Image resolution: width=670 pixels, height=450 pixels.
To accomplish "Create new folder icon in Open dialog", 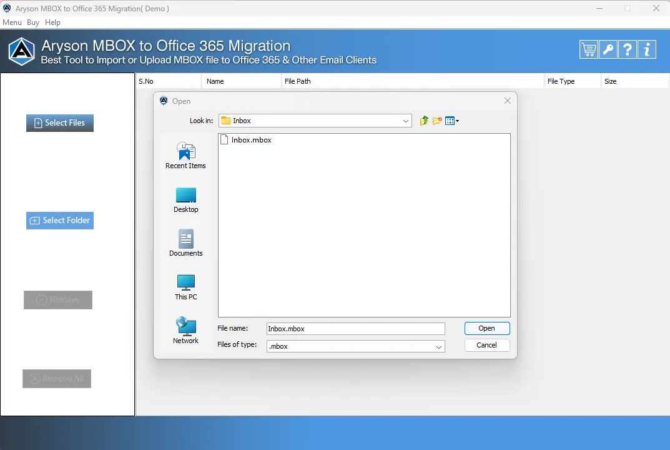I will click(x=436, y=121).
